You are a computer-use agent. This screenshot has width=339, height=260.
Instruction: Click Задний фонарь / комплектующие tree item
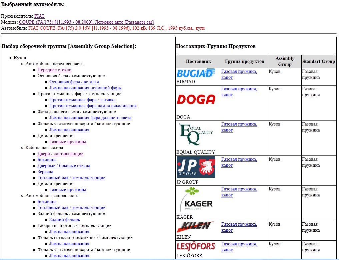coord(71,214)
